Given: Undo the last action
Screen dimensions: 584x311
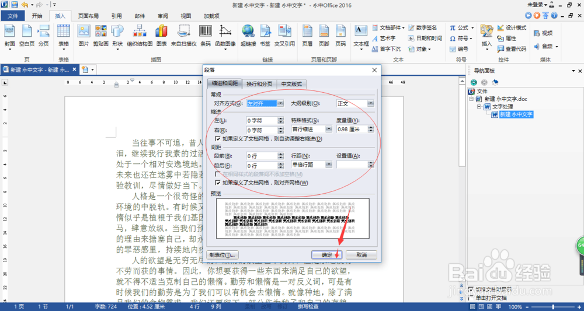Looking at the screenshot, I should tap(25, 5).
